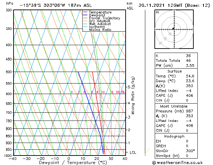Viewport: 213px width, 165px height.
Task: Click the surface Dewp value 23.6
Action: [190, 81]
